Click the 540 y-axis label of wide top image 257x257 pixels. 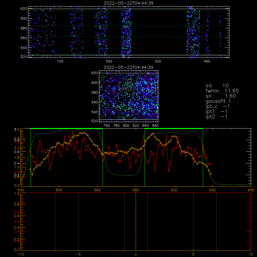[x=24, y=48]
